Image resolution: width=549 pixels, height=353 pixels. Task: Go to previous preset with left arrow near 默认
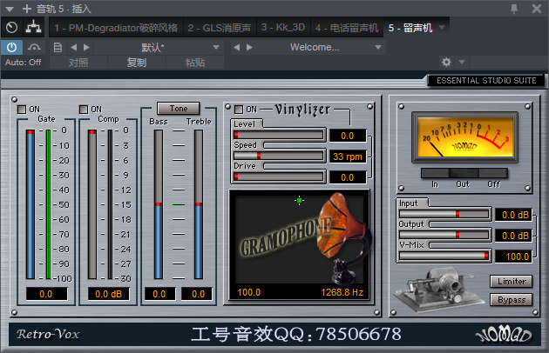click(73, 47)
